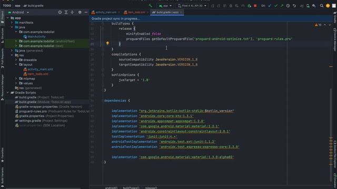337x189 pixels.
Task: Expand the mipmap folder
Action: [16, 79]
